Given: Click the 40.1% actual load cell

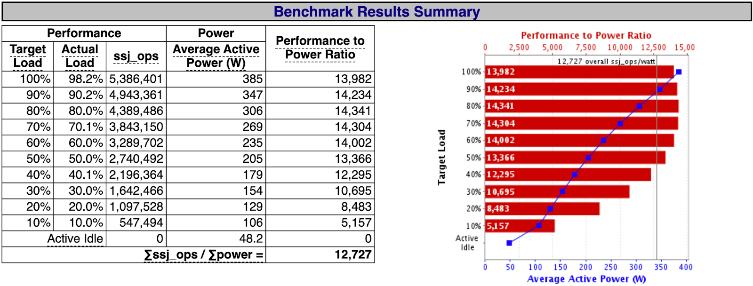Looking at the screenshot, I should click(80, 175).
